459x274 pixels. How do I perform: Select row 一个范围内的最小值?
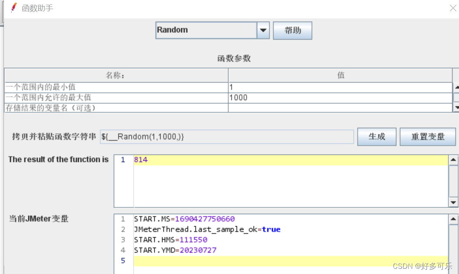tap(116, 87)
